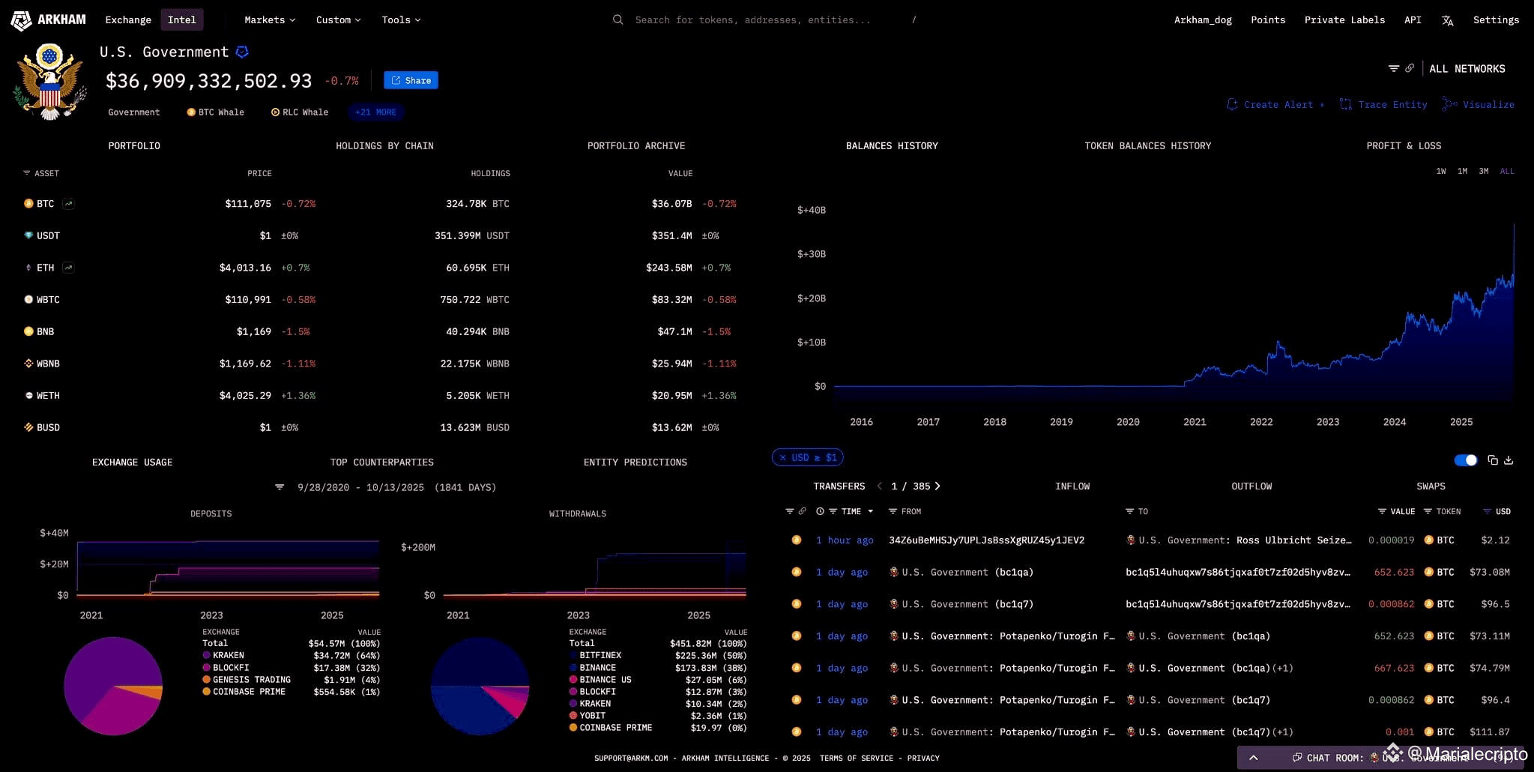
Task: Open the TIME sort dropdown arrow
Action: pos(870,511)
